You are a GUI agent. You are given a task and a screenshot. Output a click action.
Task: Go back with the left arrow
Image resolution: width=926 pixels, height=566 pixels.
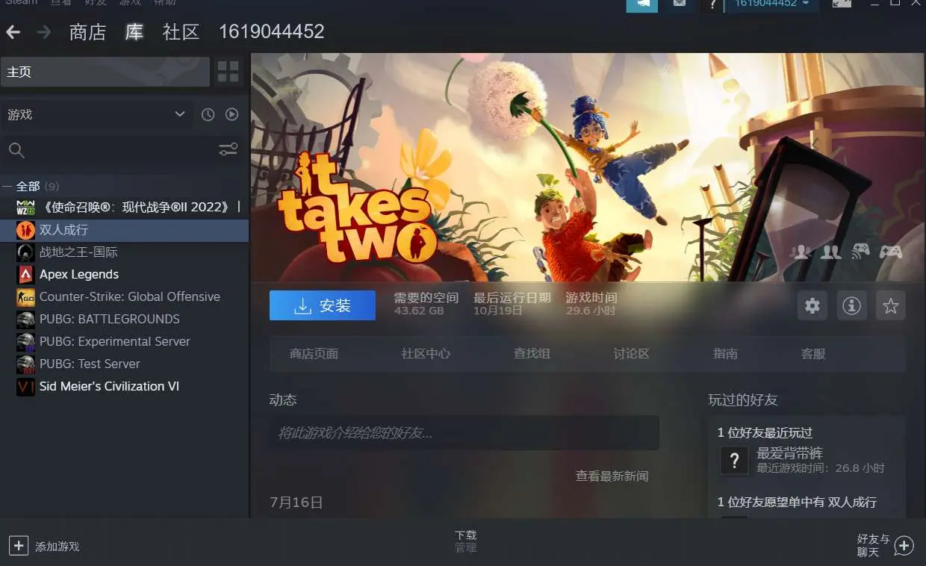pyautogui.click(x=13, y=32)
